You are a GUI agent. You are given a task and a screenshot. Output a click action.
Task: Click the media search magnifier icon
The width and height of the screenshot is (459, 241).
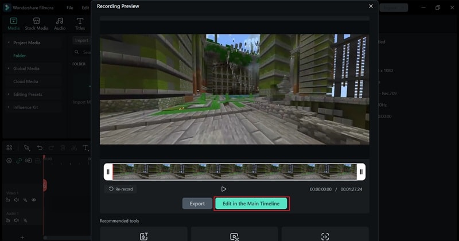pos(77,52)
